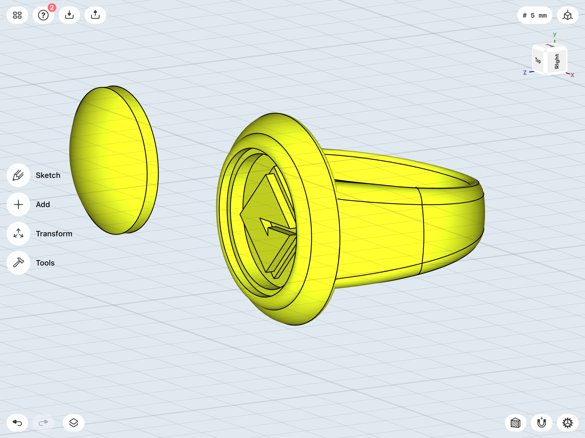Screen dimensions: 585x438
Task: Open the settings gear
Action: (x=568, y=423)
